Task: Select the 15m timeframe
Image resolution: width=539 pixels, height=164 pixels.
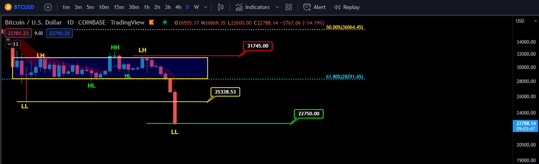Action: (119, 7)
